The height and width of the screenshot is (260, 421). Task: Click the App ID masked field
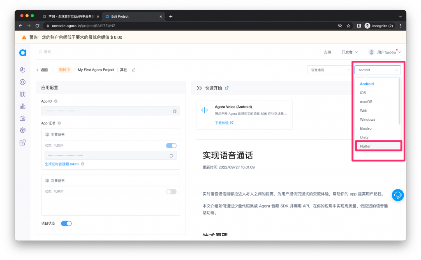pos(110,111)
